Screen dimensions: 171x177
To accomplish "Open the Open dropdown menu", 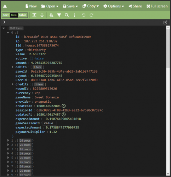I will [50, 6].
